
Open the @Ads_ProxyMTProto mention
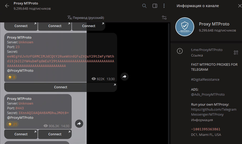tap(208, 94)
